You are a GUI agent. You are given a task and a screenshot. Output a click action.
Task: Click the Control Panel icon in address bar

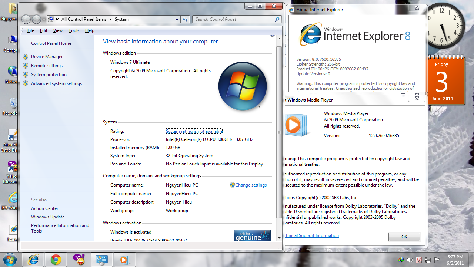[x=51, y=19]
